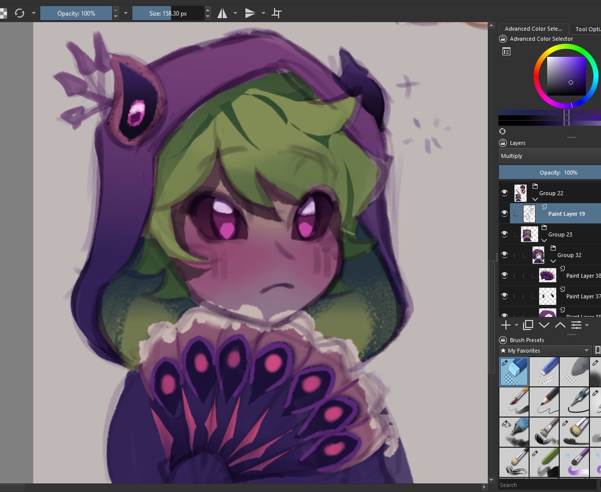Lock the Layers docker
This screenshot has width=601, height=492.
point(503,143)
